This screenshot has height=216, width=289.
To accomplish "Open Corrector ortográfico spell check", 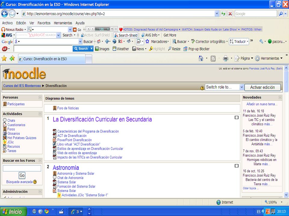I will [208, 41].
